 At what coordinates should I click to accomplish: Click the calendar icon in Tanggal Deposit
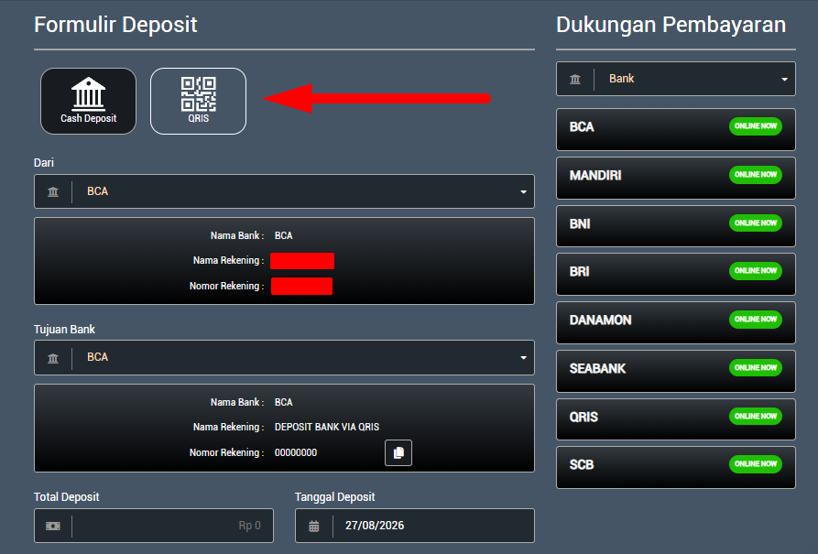point(314,526)
